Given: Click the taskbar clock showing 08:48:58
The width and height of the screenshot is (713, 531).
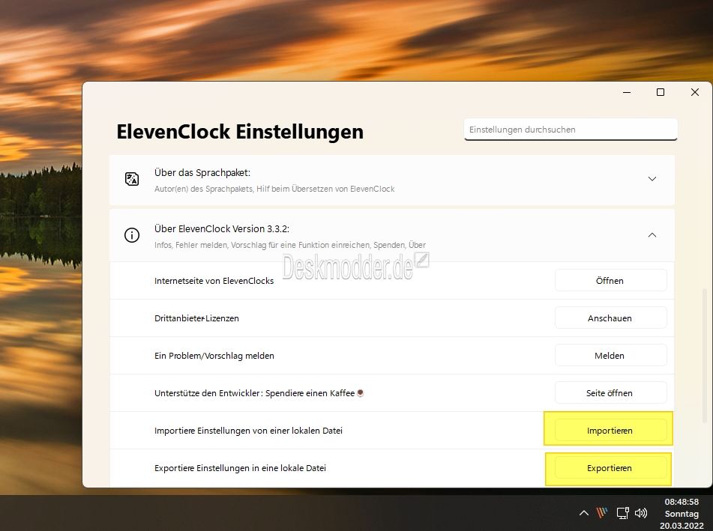Looking at the screenshot, I should tap(682, 514).
